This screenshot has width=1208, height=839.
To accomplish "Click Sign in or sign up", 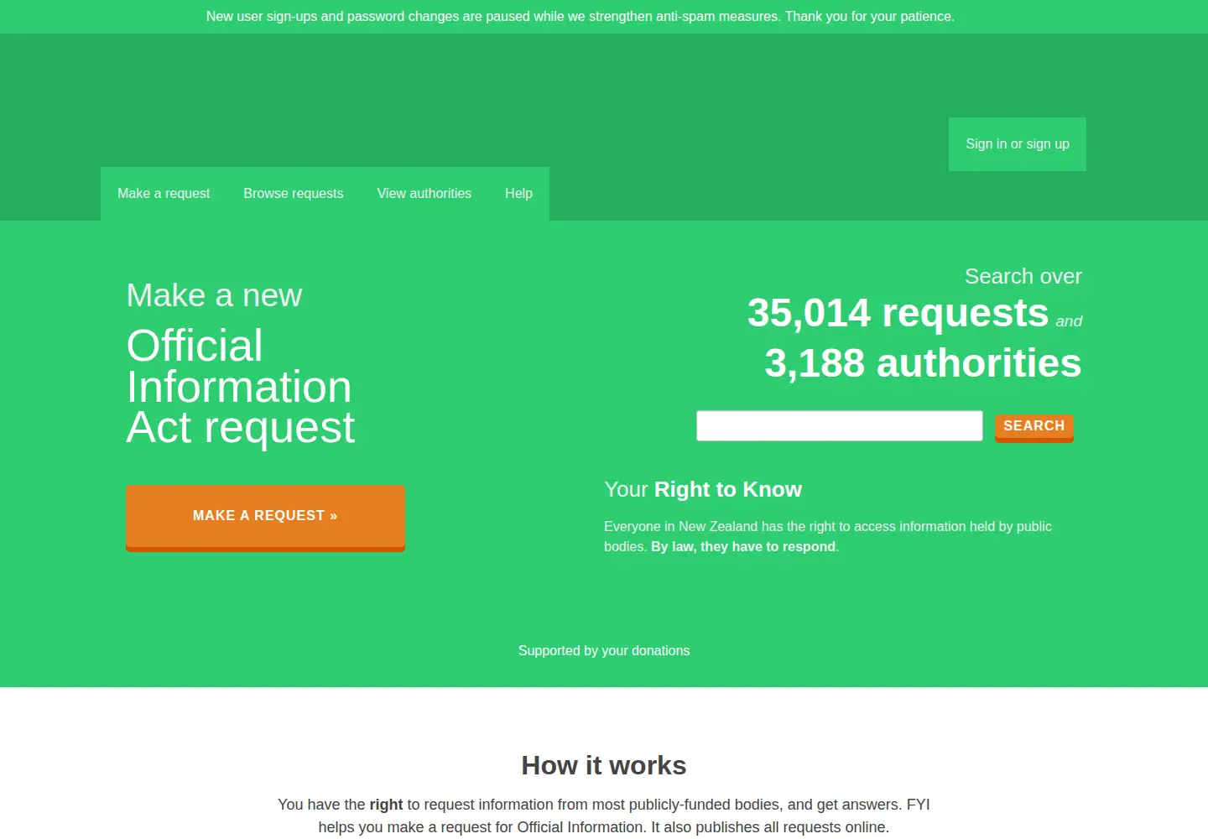I will point(1018,144).
